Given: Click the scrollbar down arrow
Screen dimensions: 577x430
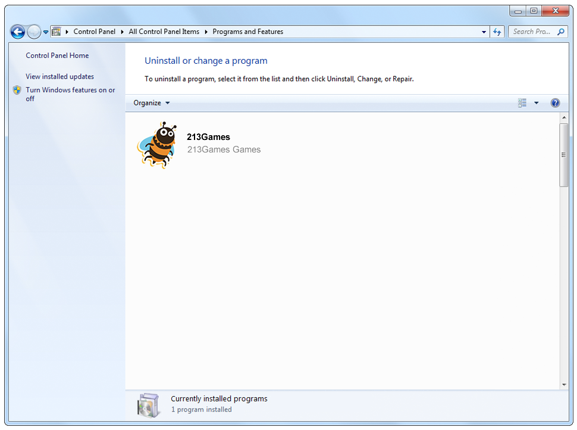Looking at the screenshot, I should pyautogui.click(x=564, y=385).
